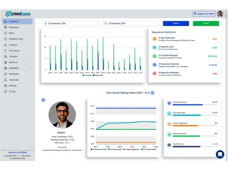228x171 pixels.
Task: Toggle Build relationships legend in SSI chart
Action: pyautogui.click(x=149, y=150)
